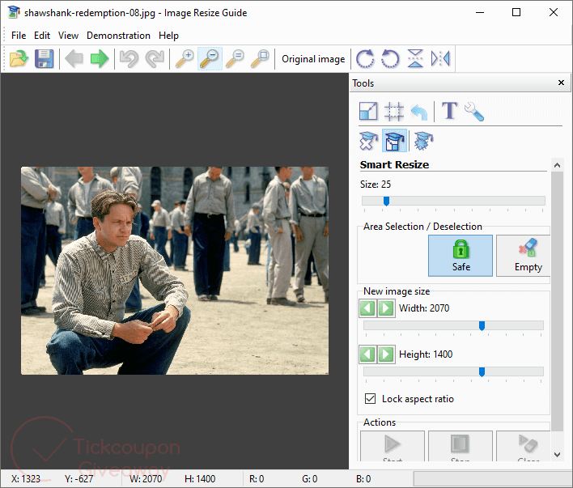
Task: Click the Width: 2070 label
Action: (x=424, y=308)
